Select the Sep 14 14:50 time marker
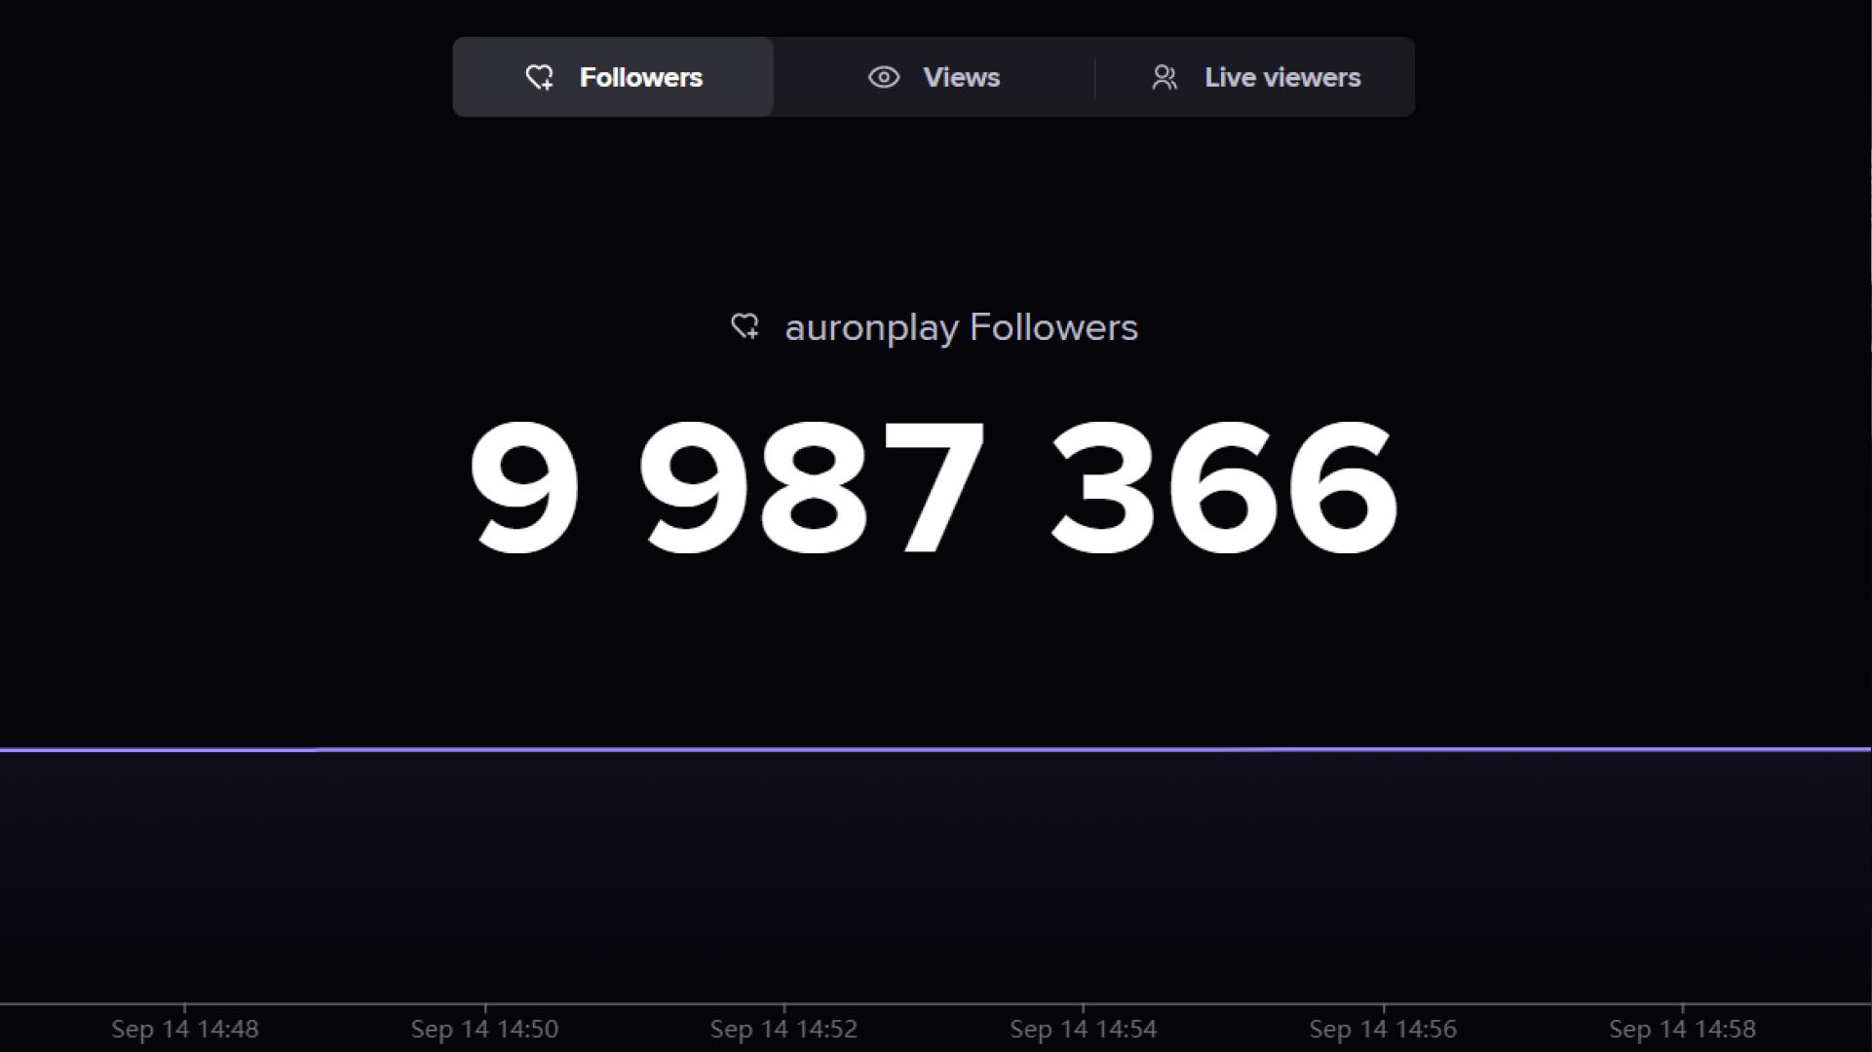 point(484,1029)
